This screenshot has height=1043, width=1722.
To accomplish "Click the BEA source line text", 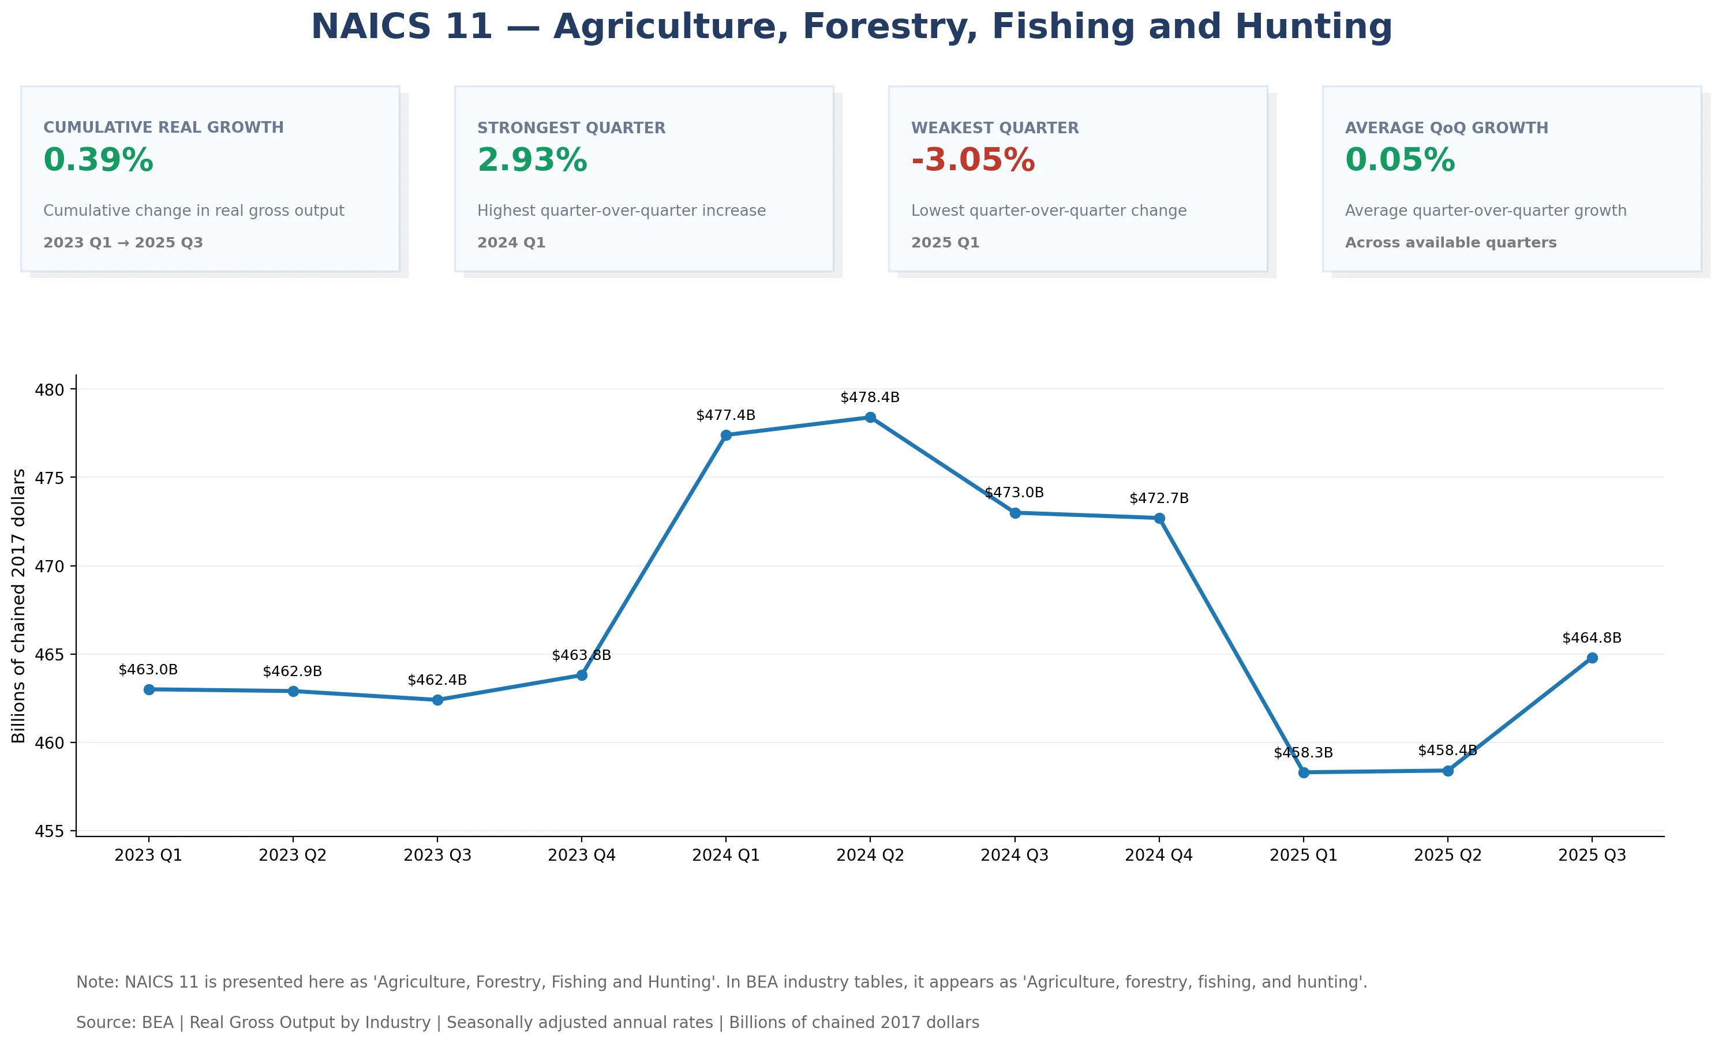I will pos(527,1023).
